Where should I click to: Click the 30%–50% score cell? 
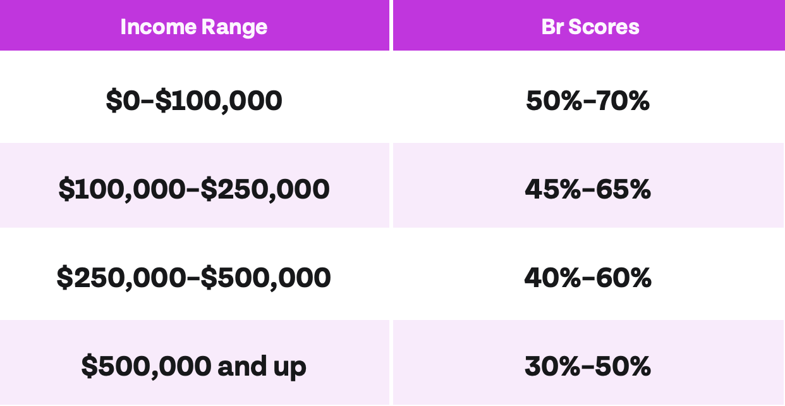(588, 366)
